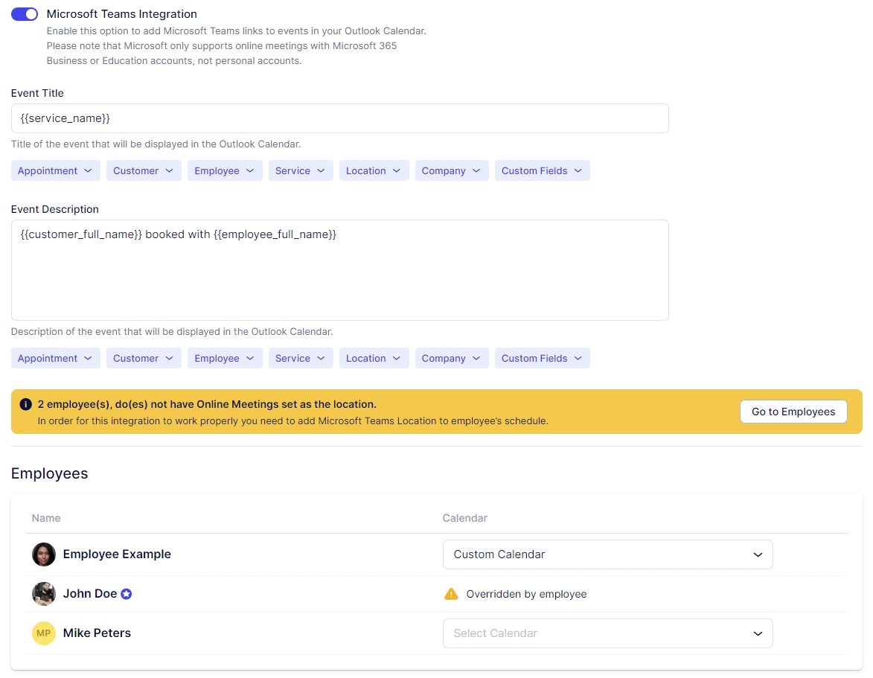Screen dimensions: 873x678
Task: Select the Employee Example name in table
Action: click(117, 554)
